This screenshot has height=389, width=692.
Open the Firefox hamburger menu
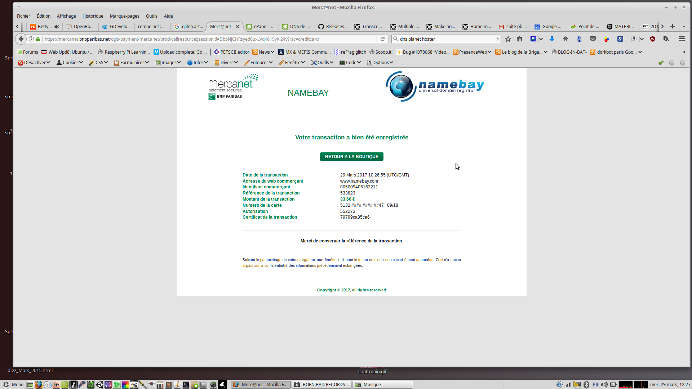coord(682,39)
